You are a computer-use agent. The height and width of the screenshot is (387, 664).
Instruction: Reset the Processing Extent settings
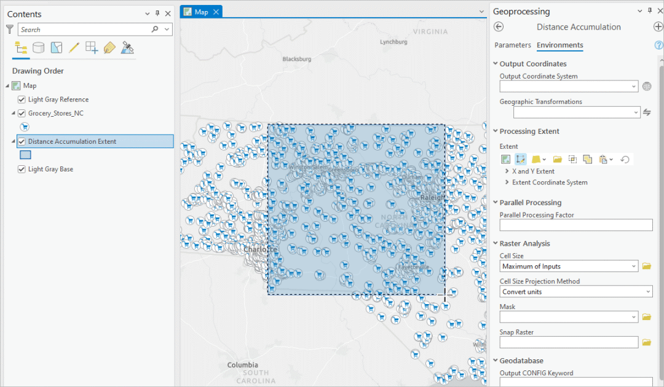[x=625, y=158]
